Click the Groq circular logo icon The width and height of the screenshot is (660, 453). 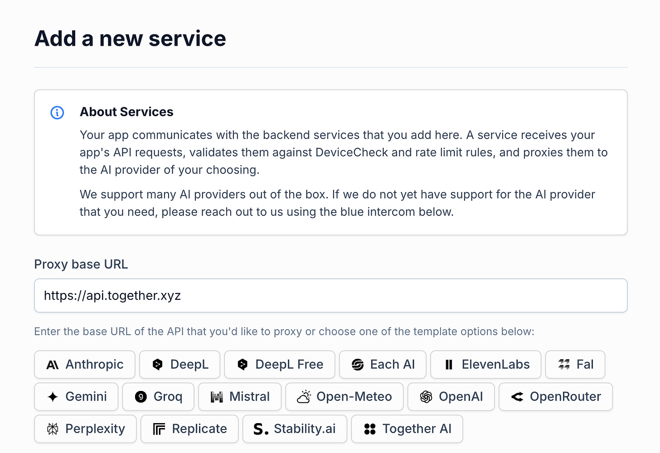point(141,397)
